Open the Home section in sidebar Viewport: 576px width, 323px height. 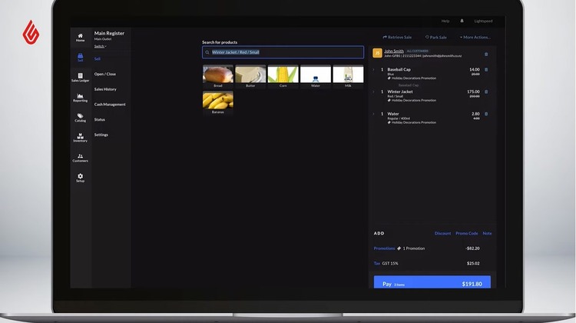80,36
